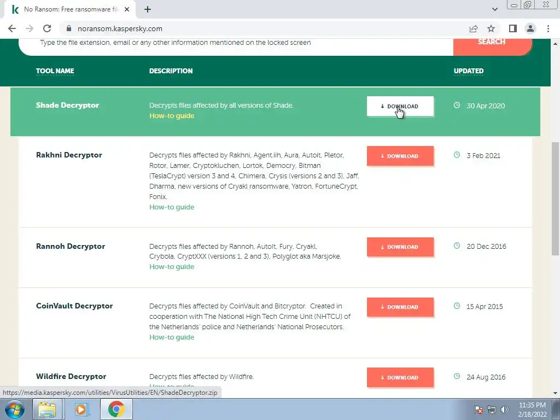Click the scrollbar down arrow

click(555, 393)
